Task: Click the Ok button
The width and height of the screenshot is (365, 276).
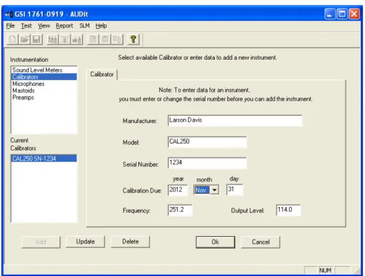Action: click(215, 242)
